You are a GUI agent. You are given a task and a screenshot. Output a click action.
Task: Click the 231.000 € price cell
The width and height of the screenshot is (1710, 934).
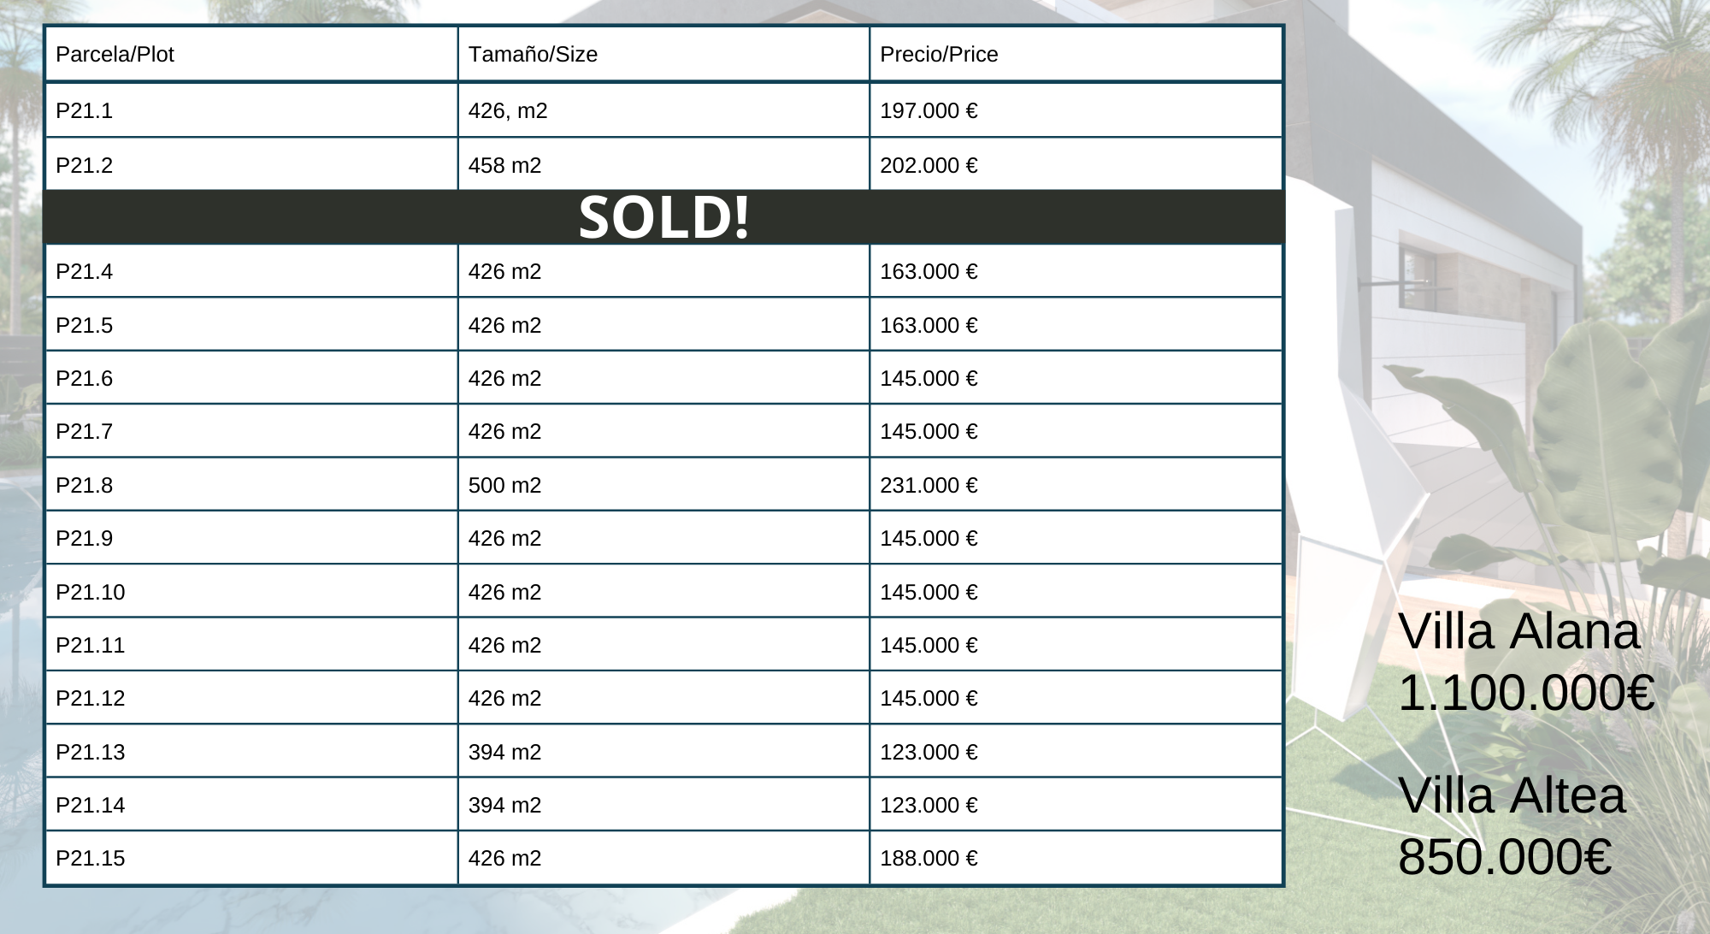pyautogui.click(x=1076, y=485)
